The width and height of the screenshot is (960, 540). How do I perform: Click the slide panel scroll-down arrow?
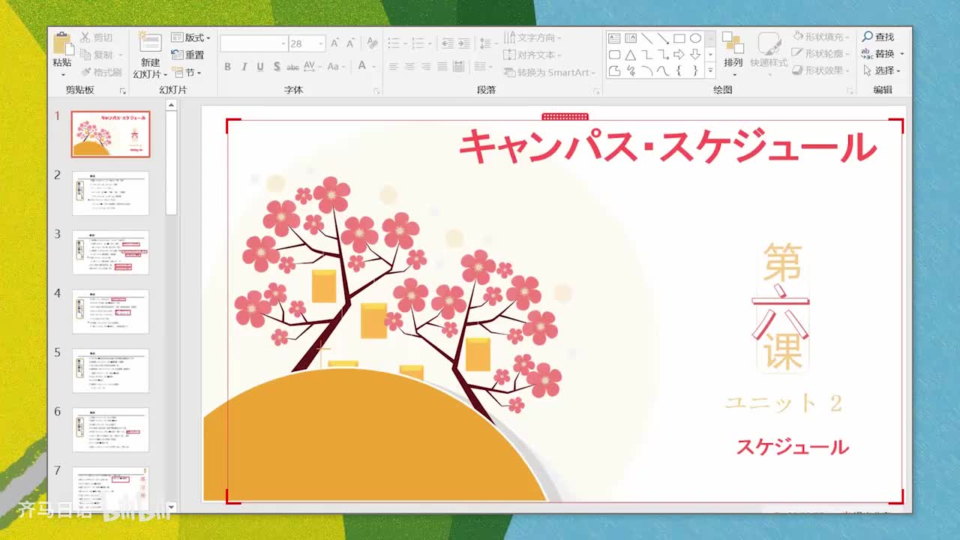(171, 507)
